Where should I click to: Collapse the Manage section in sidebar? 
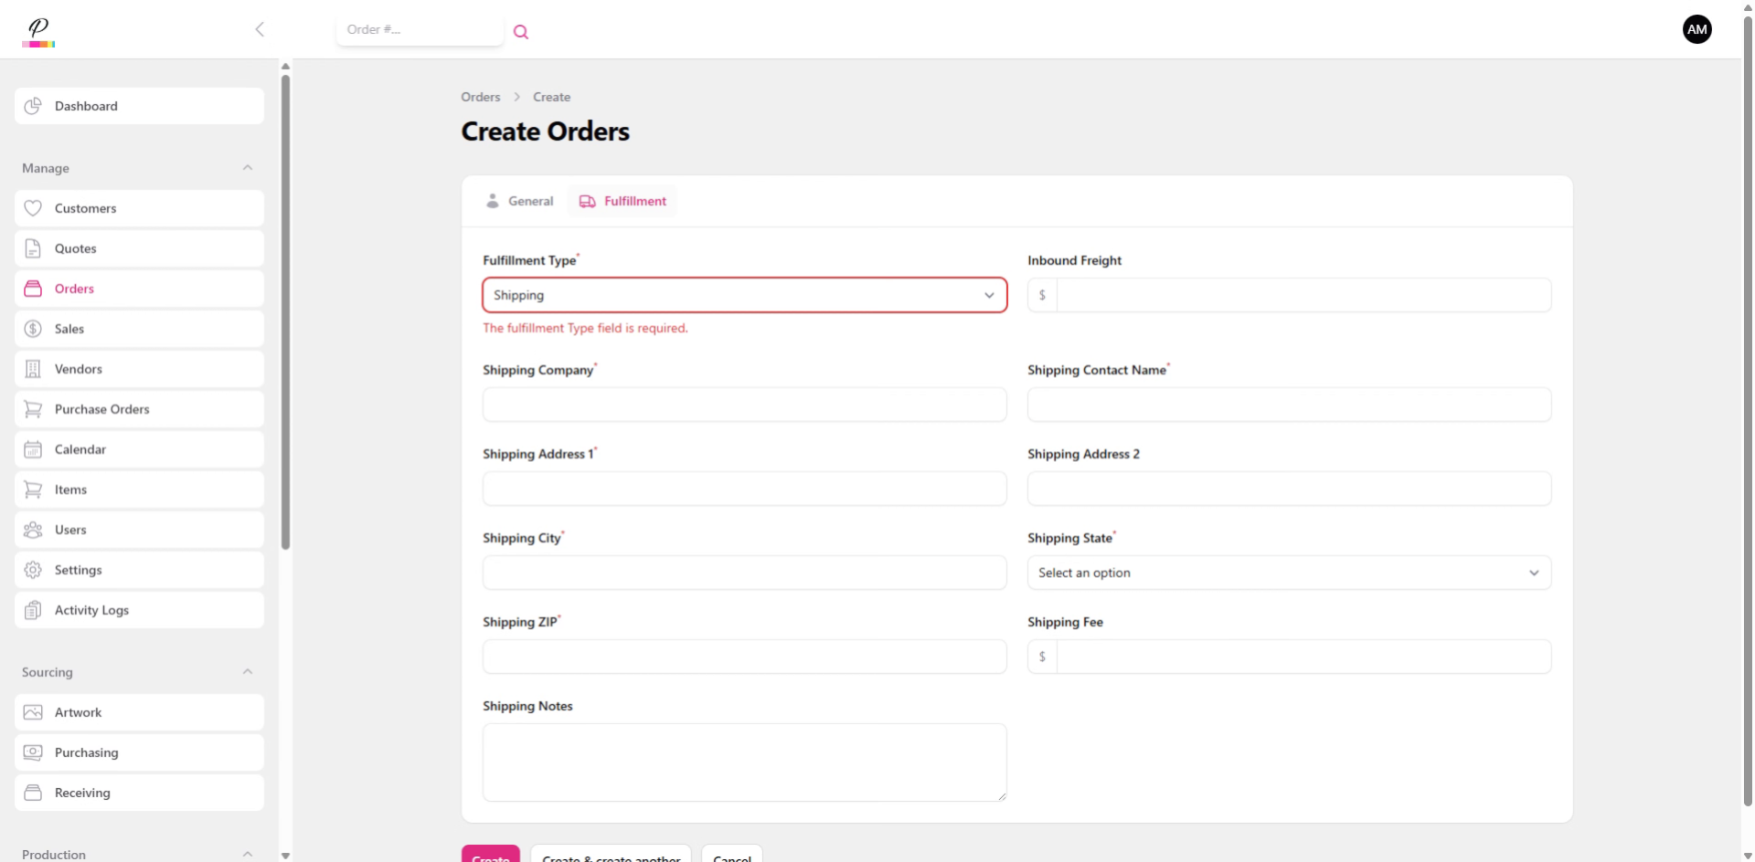[248, 167]
